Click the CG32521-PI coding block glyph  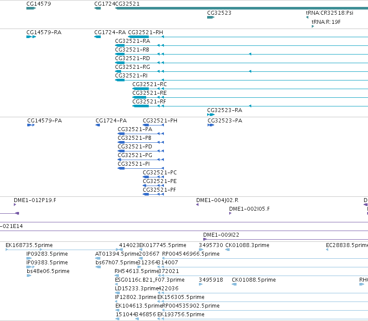coord(121,168)
